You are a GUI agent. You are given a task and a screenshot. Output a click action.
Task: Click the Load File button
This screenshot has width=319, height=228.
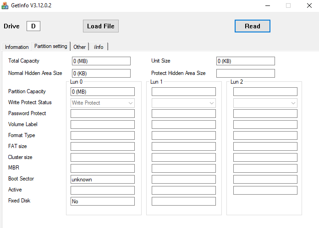(101, 26)
